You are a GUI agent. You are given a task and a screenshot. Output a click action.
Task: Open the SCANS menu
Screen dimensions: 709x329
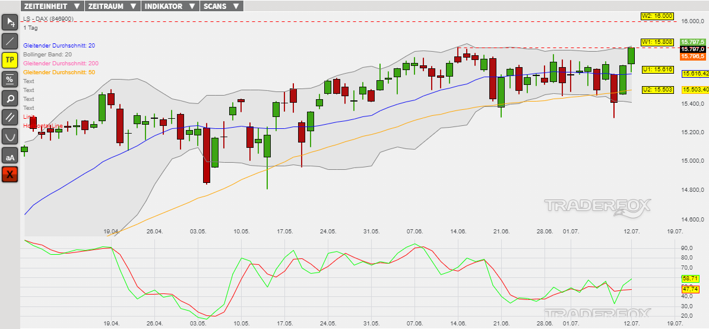tap(221, 7)
